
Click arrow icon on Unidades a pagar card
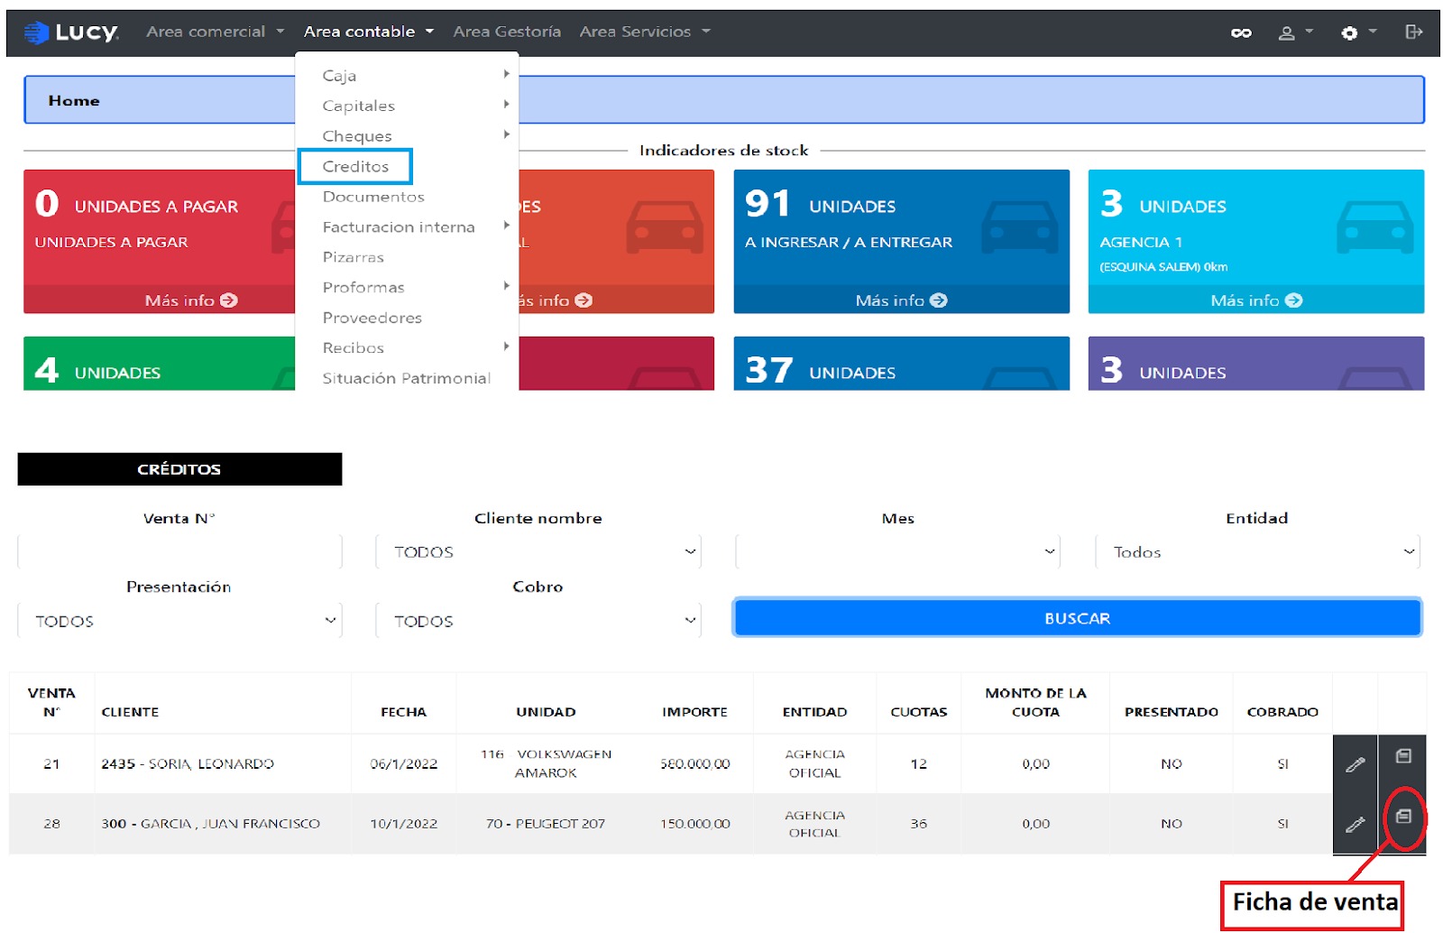(x=229, y=300)
